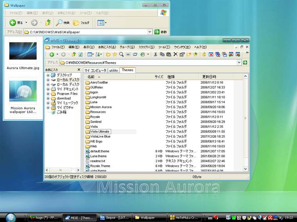Open 表示(V) menu in Wallpaper window
Viewport: 297px width, 222px height.
[x=47, y=13]
